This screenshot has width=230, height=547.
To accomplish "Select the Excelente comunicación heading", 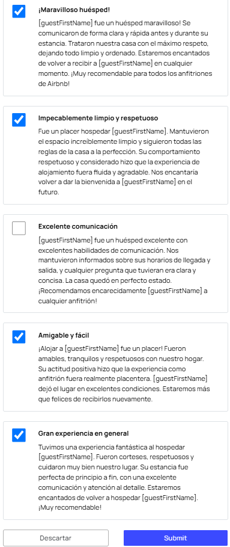I will tap(78, 226).
